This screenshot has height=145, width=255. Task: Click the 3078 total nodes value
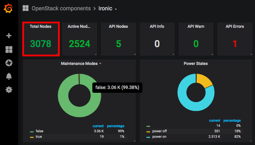click(40, 44)
